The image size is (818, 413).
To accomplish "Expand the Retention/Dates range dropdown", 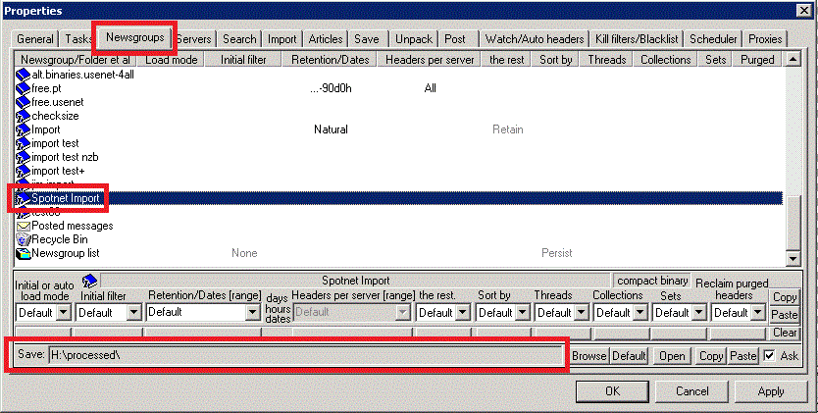I will click(x=252, y=313).
